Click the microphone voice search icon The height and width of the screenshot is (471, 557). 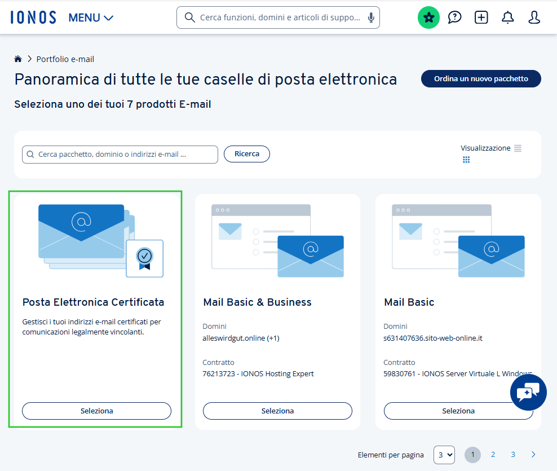pos(371,17)
